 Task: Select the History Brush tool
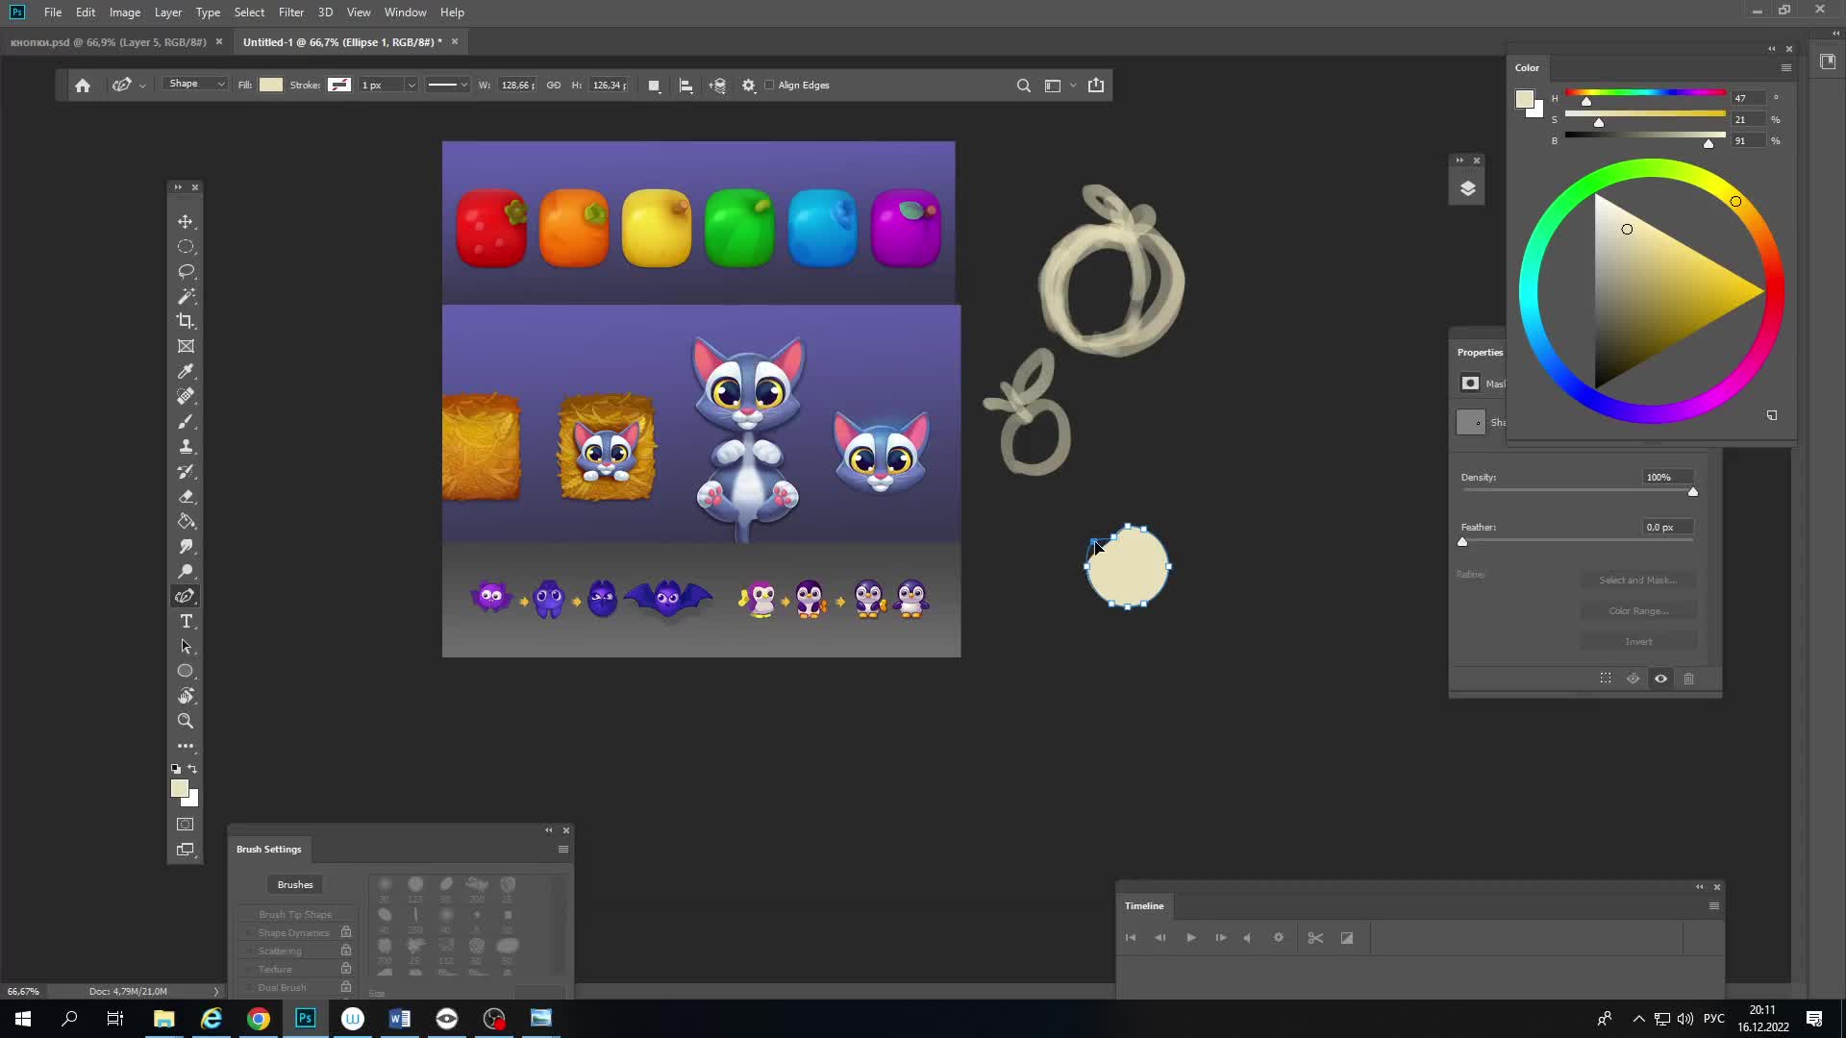(186, 471)
